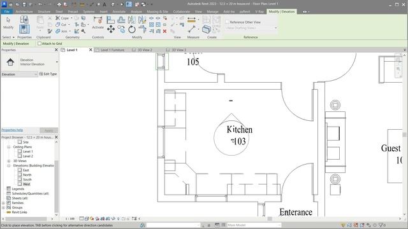This screenshot has width=408, height=229.
Task: Click the Project Browser horizontal scrollbar
Action: pyautogui.click(x=26, y=219)
